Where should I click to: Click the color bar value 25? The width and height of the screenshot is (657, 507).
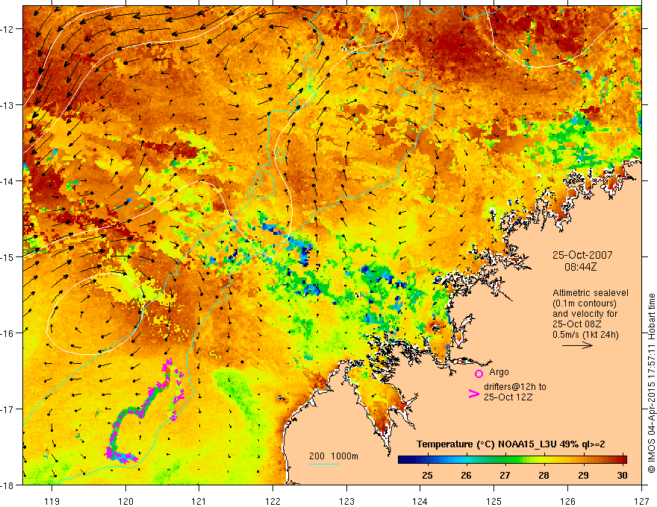pos(427,476)
